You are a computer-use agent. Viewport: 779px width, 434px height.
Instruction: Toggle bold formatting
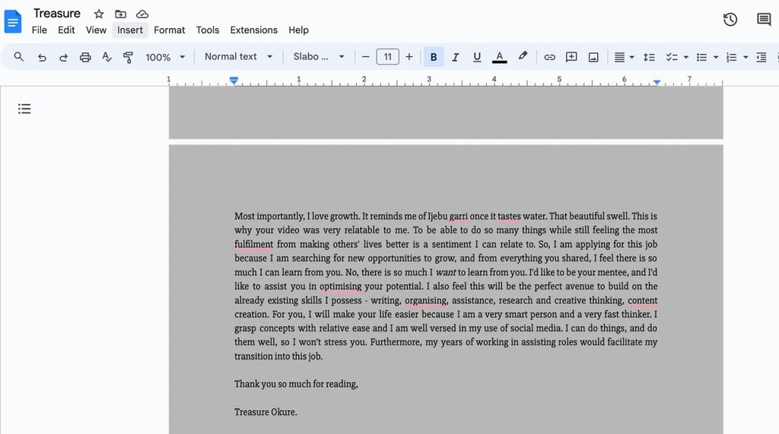click(433, 57)
